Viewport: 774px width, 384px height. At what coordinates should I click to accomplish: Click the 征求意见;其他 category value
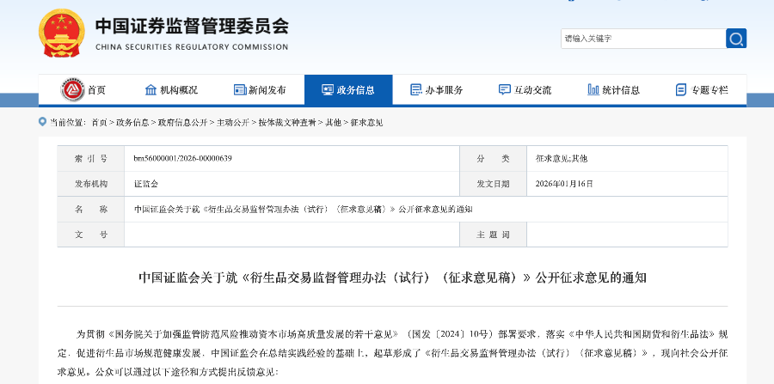[x=562, y=159]
